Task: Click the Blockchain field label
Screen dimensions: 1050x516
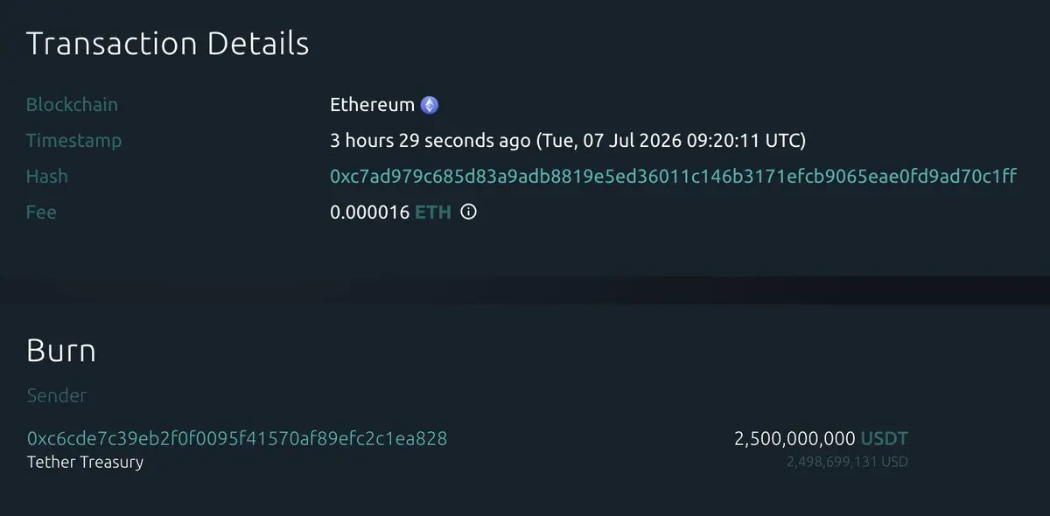Action: [x=72, y=105]
